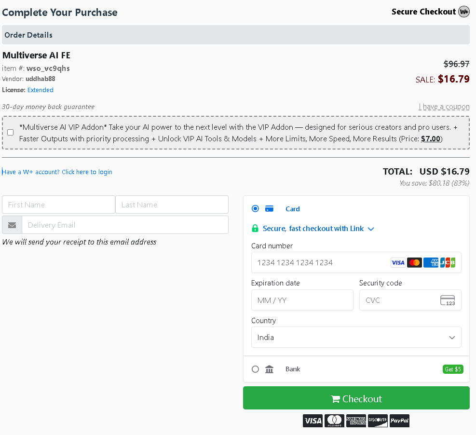This screenshot has width=476, height=435.
Task: Click the green Get $5 badge
Action: [x=453, y=369]
